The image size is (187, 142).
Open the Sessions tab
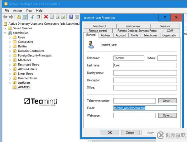[x=165, y=26]
